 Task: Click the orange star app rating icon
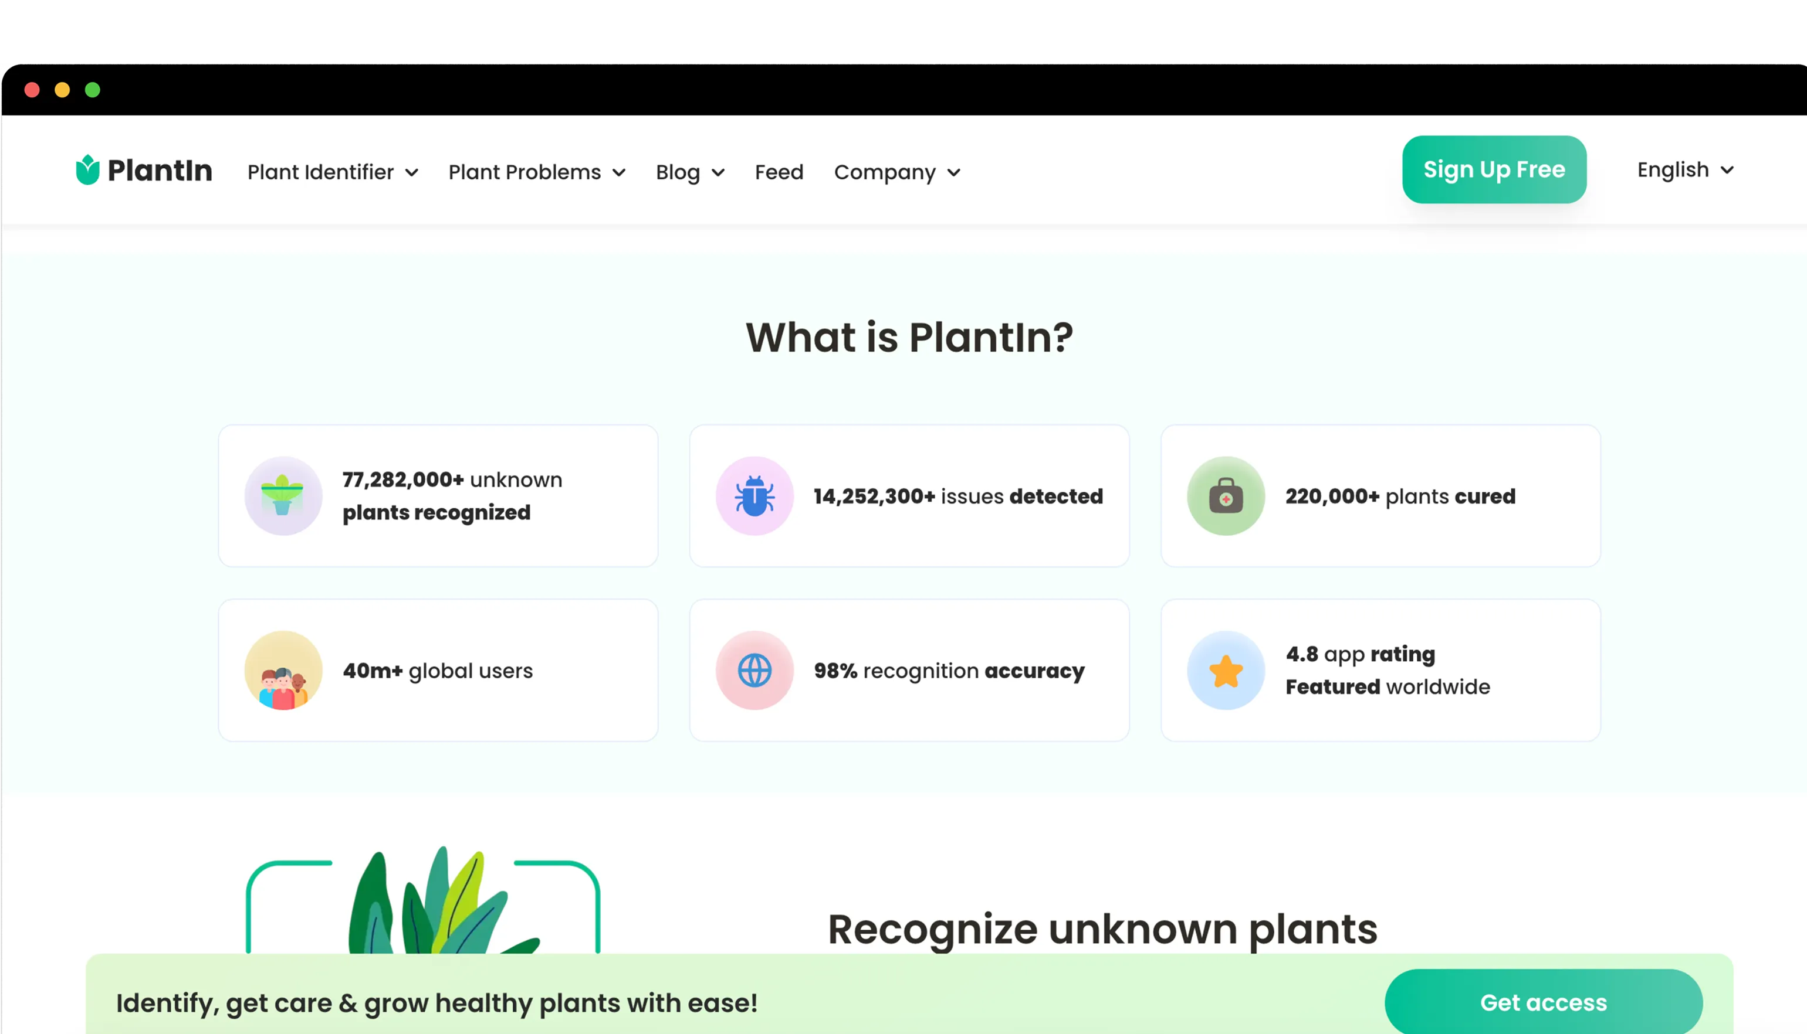(1225, 671)
